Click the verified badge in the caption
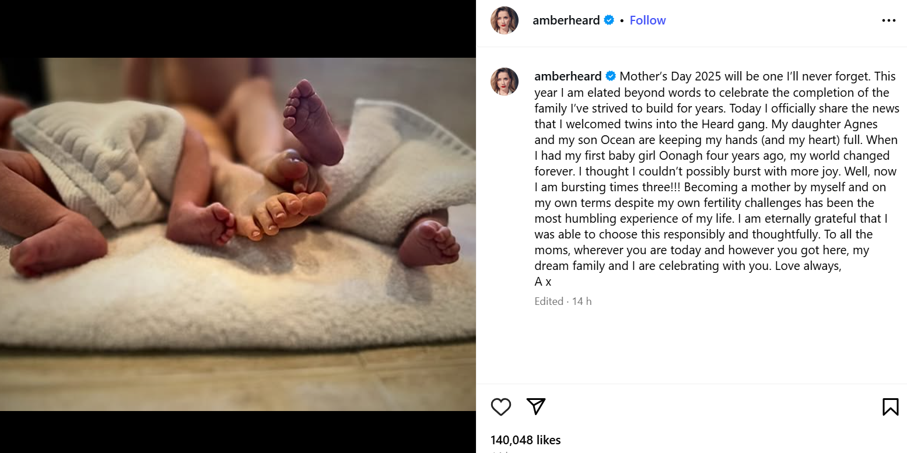Viewport: 907px width, 453px height. click(x=611, y=76)
